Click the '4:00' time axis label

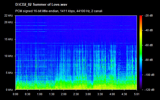[112, 94]
